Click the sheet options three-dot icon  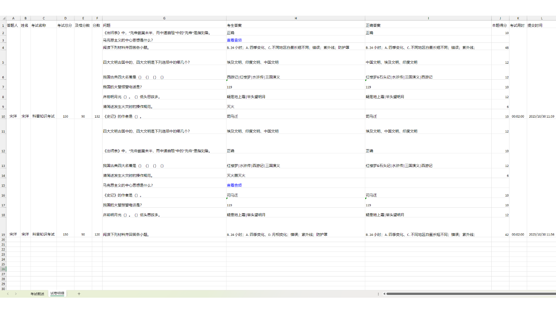point(378,294)
